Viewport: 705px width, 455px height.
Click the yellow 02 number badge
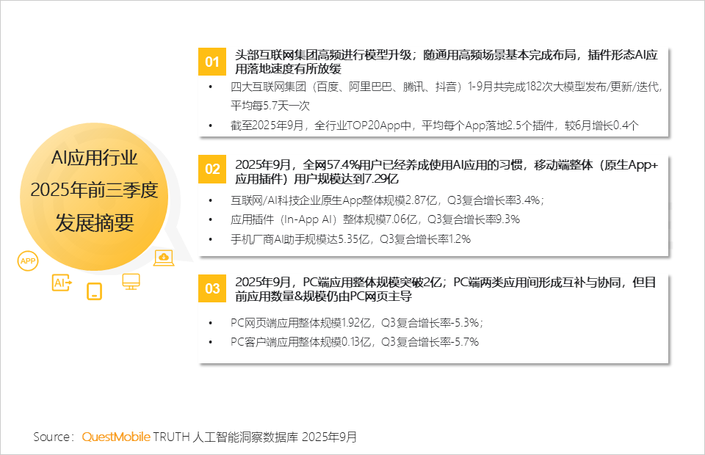click(x=212, y=170)
